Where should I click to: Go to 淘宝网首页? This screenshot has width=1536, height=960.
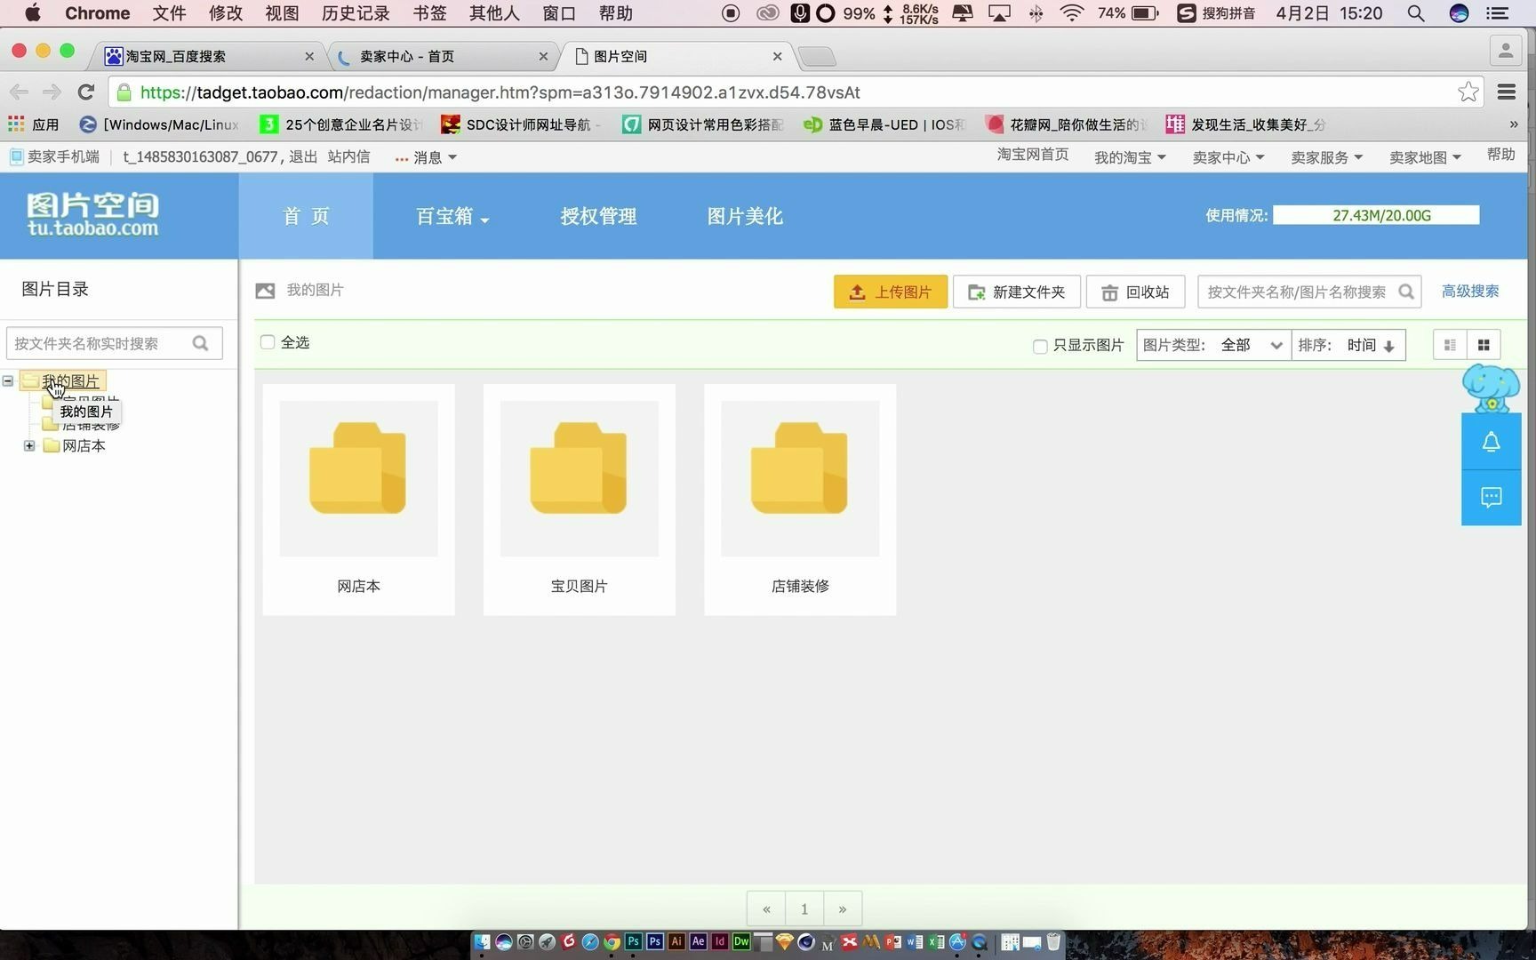tap(1033, 155)
